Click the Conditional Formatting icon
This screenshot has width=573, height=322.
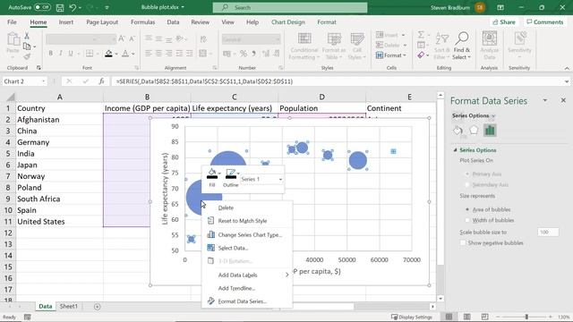tap(304, 38)
